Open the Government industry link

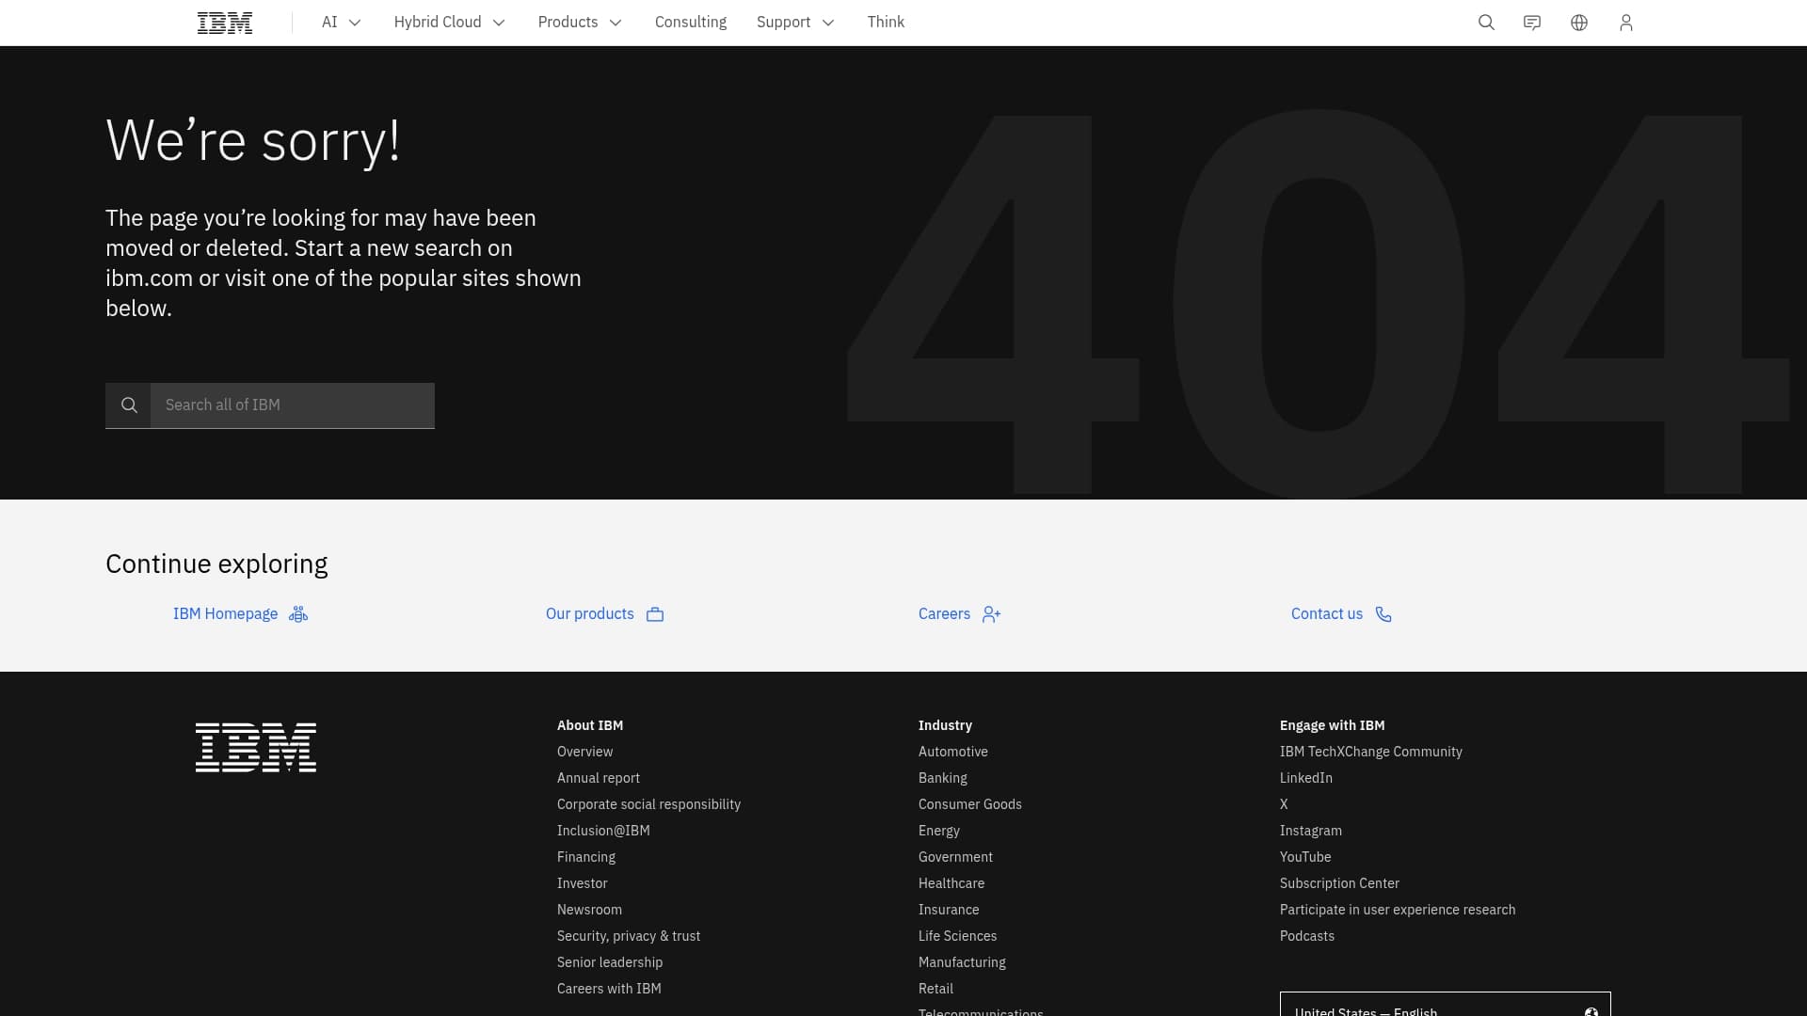coord(955,857)
